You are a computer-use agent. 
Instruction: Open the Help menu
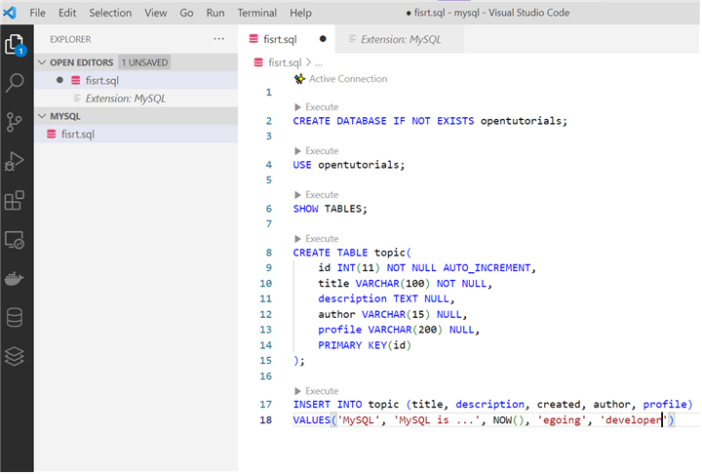[300, 13]
